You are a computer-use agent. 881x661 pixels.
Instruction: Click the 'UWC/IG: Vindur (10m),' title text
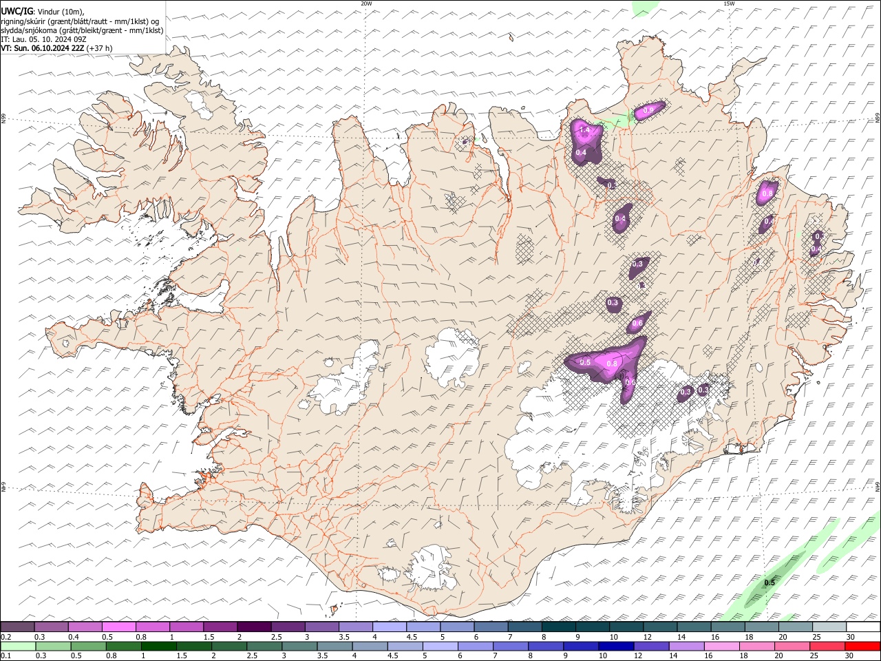(x=43, y=11)
